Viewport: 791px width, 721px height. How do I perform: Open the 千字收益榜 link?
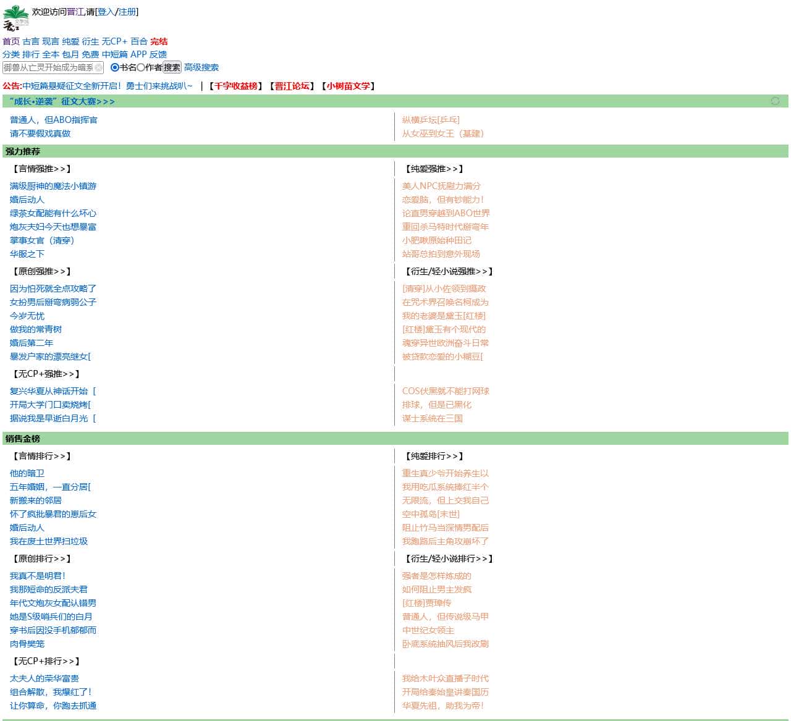click(236, 86)
